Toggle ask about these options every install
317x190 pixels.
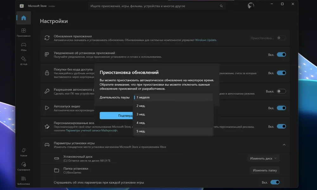click(275, 182)
